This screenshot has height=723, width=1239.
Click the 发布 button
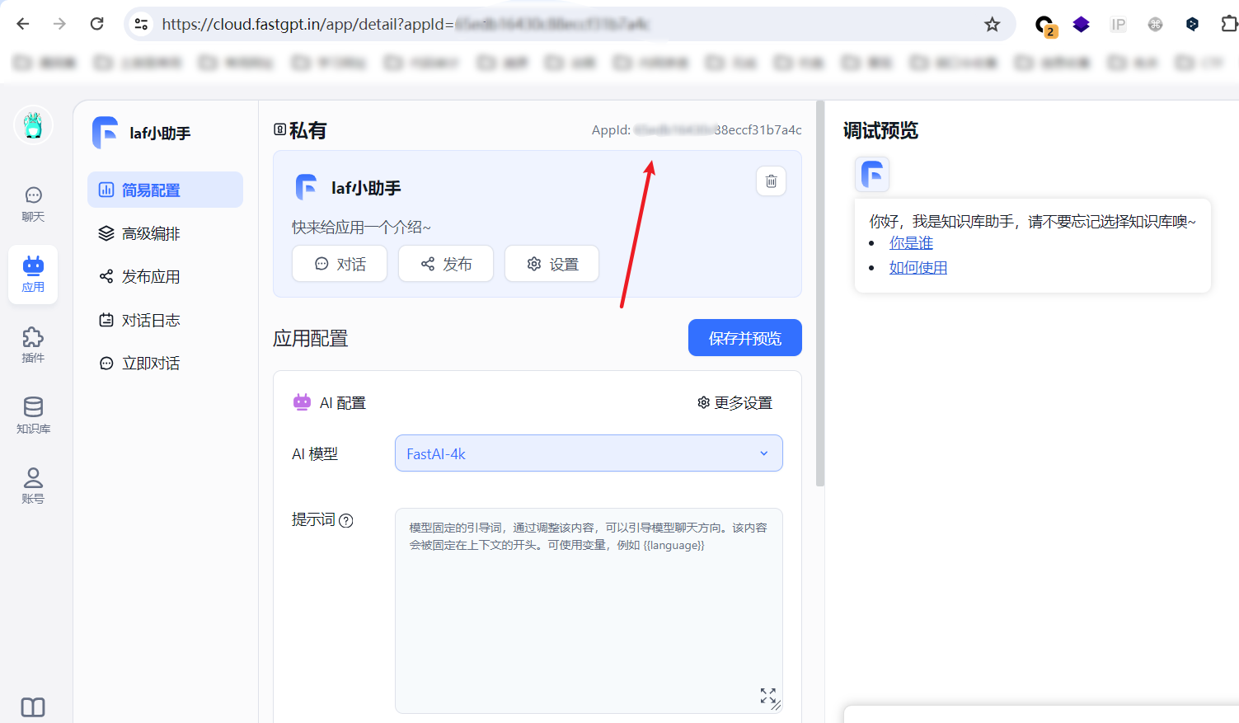click(x=446, y=264)
